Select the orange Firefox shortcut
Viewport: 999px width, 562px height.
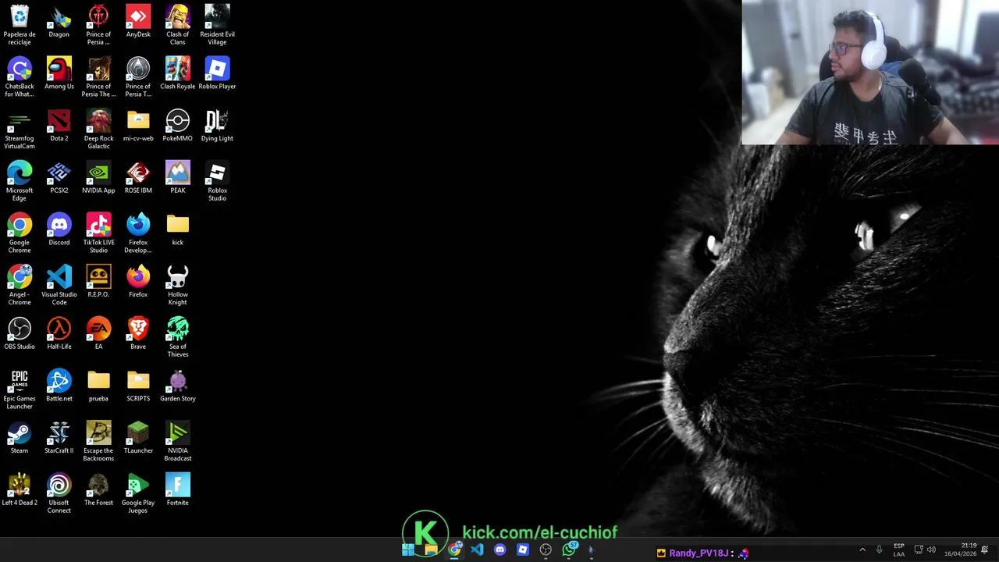pos(138,281)
